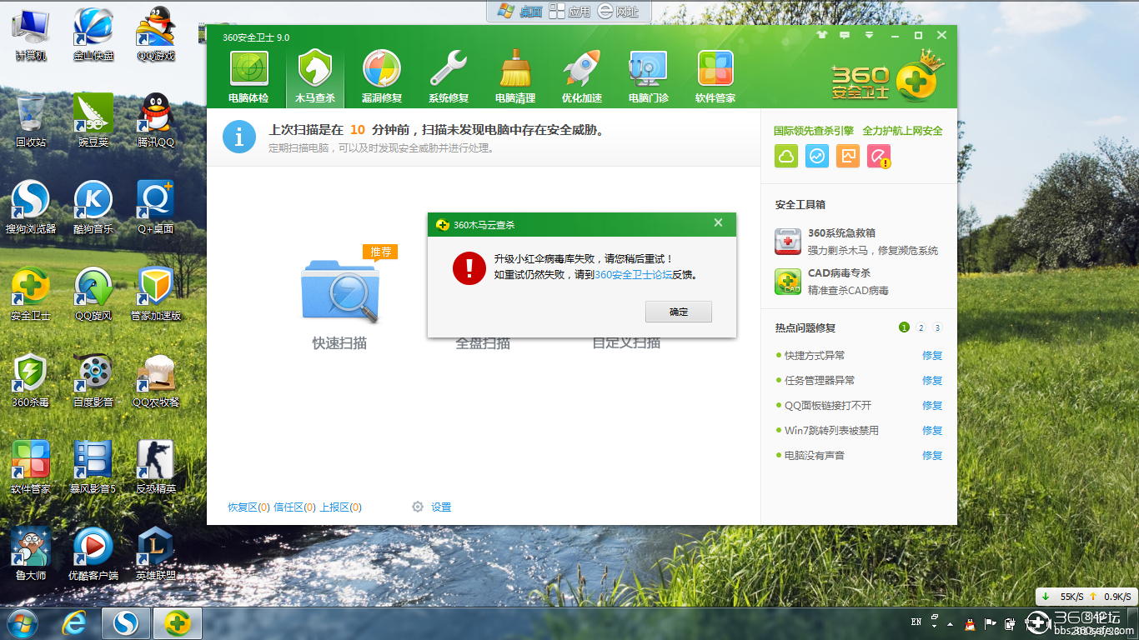Open 电脑门诊 clinic tool
Viewport: 1139px width, 640px height.
(649, 77)
